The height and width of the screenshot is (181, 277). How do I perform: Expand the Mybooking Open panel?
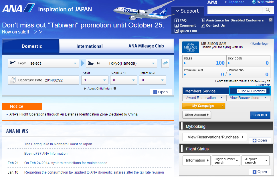tap(260, 140)
